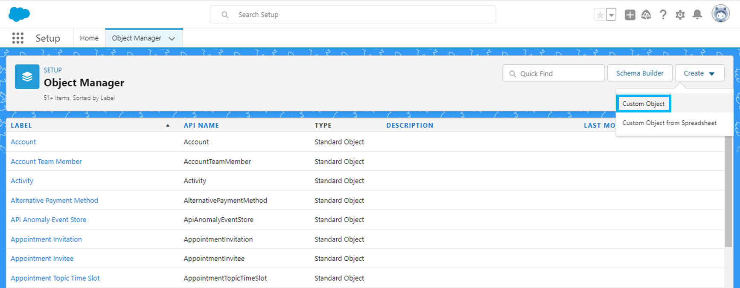Screen dimensions: 740x288
Task: Switch to the Home tab
Action: click(89, 38)
